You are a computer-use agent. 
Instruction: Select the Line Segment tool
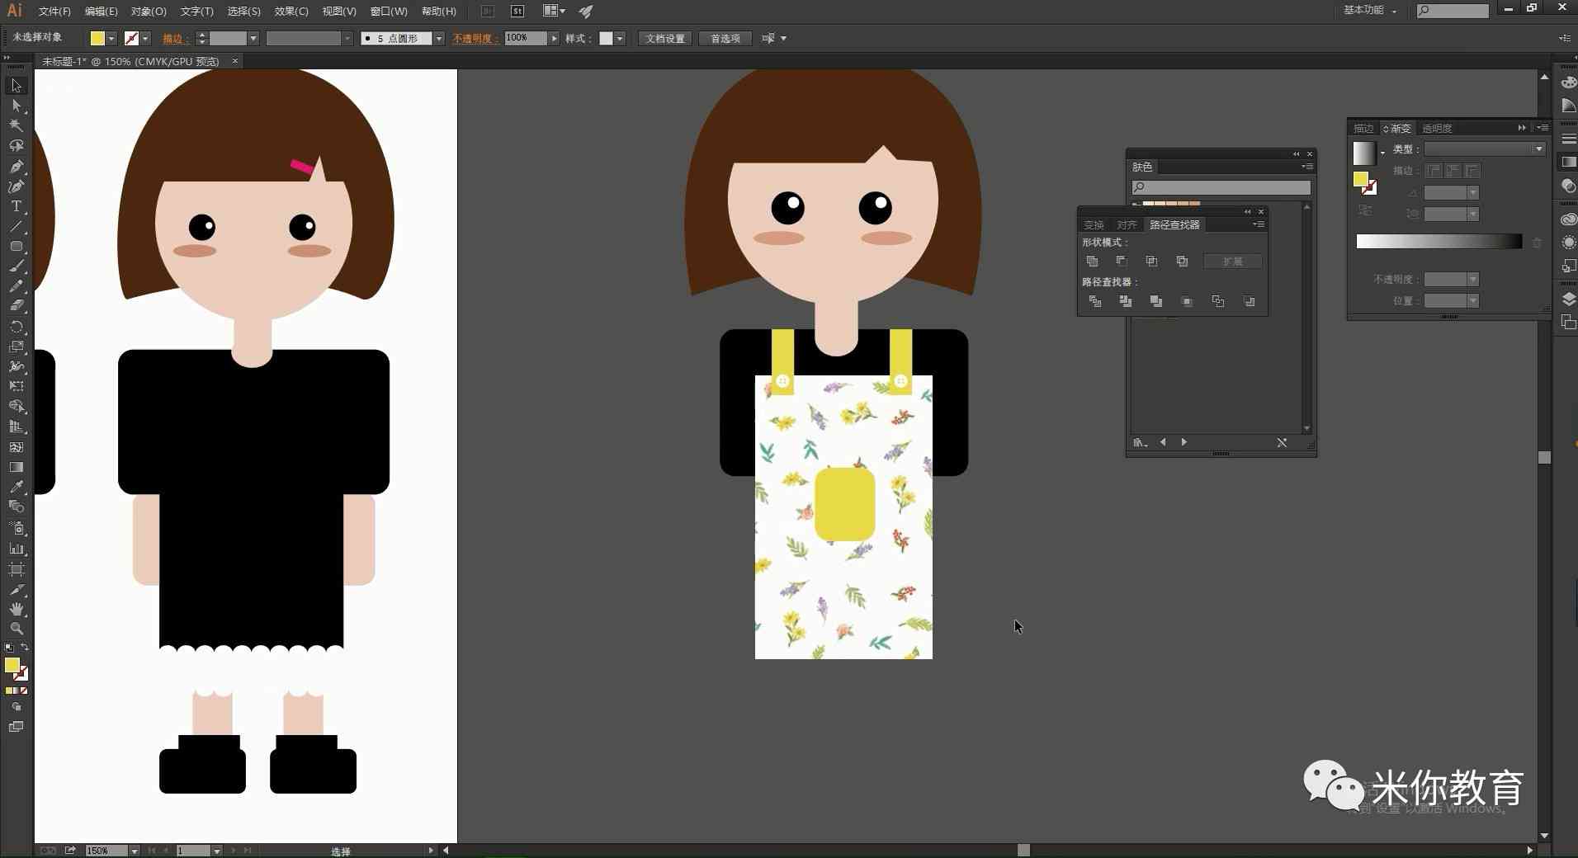pyautogui.click(x=16, y=226)
